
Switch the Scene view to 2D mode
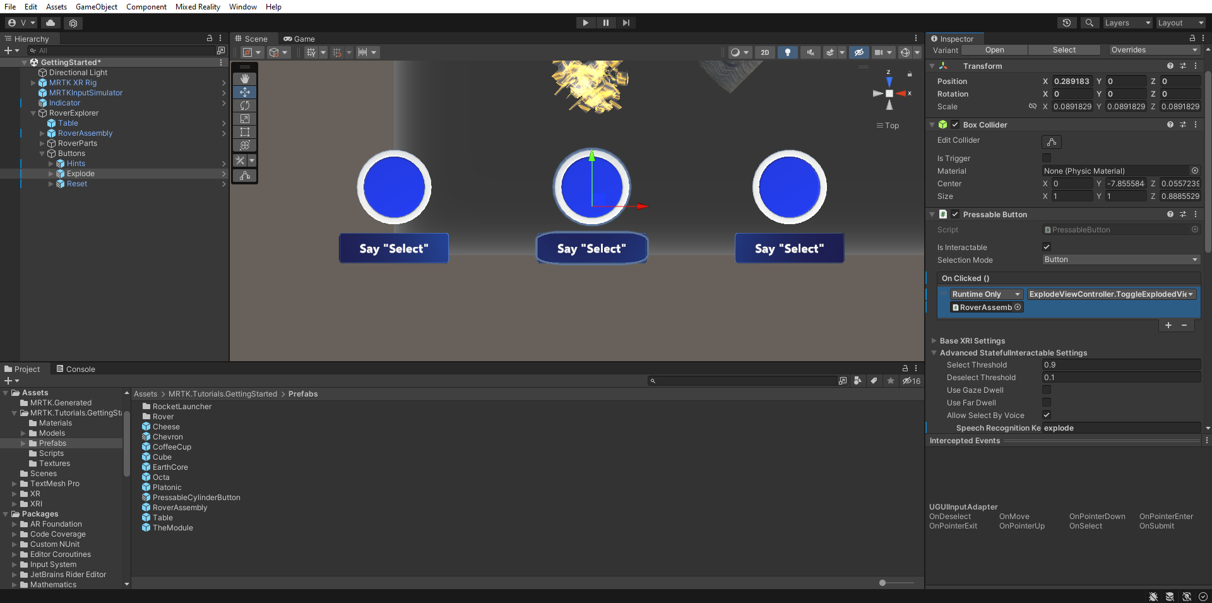click(x=764, y=52)
